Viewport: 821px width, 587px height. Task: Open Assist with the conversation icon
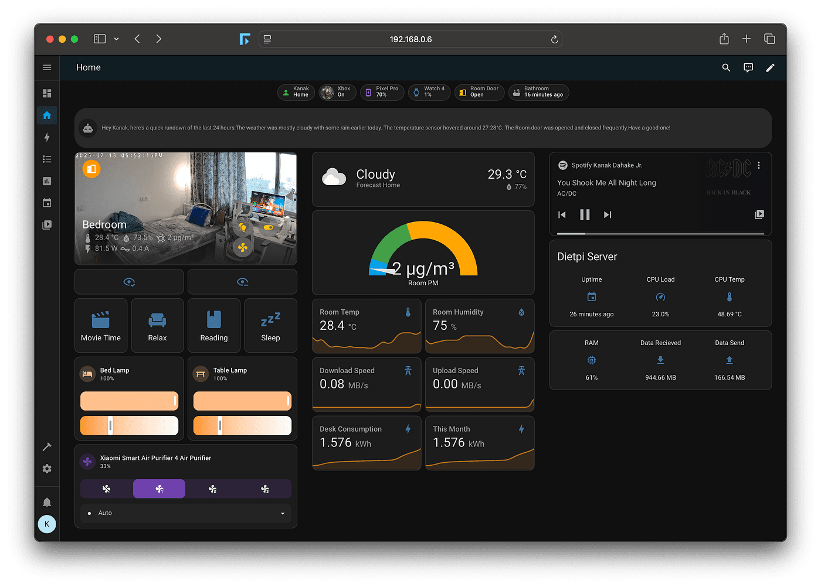pos(748,67)
